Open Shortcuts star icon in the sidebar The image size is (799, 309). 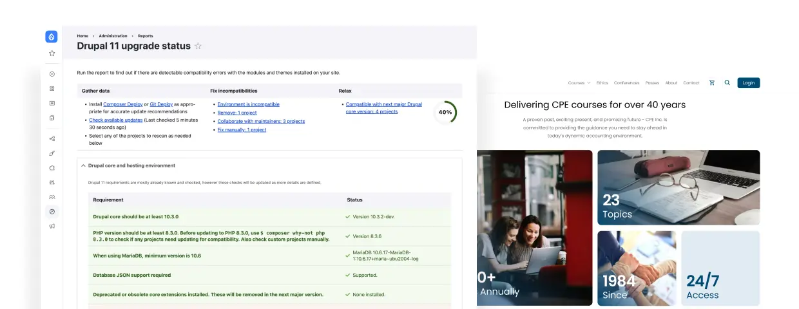click(x=52, y=53)
